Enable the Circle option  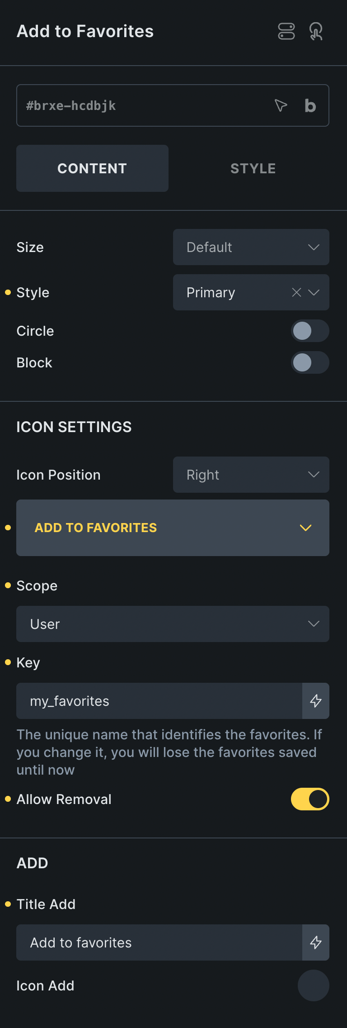pyautogui.click(x=310, y=331)
